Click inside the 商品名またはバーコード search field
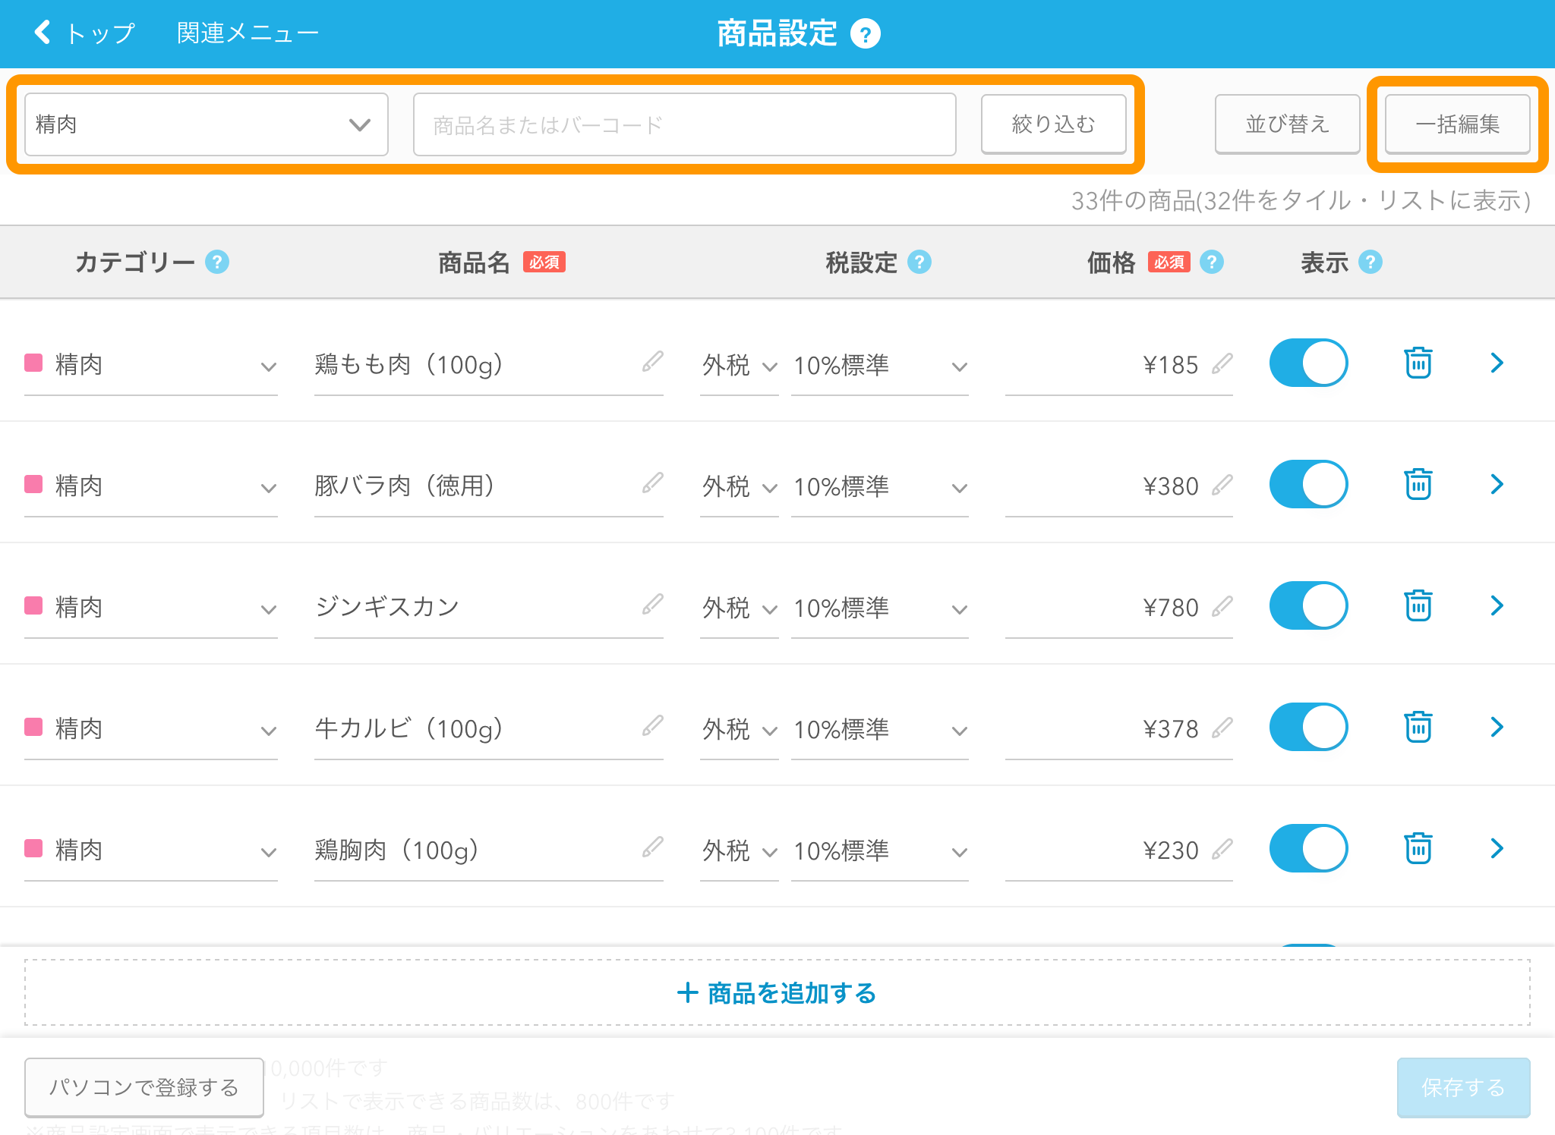1555x1135 pixels. point(683,124)
